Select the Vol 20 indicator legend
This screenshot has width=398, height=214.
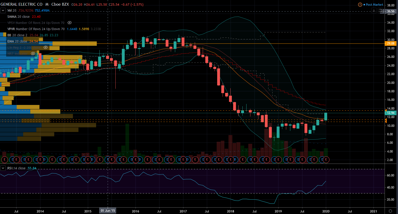pyautogui.click(x=12, y=11)
